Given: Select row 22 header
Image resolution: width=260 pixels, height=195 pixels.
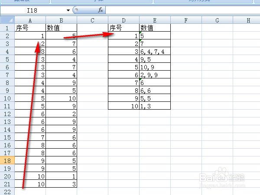Looking at the screenshot, I should pos(7,192).
